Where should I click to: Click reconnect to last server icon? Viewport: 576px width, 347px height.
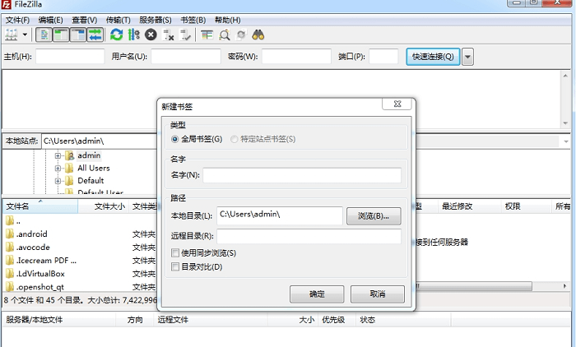(x=185, y=35)
